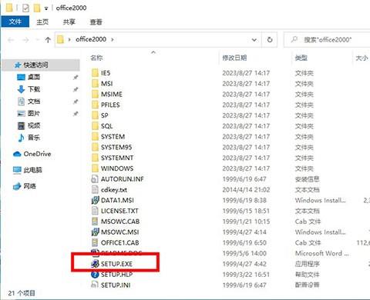The image size is (370, 300).
Task: Sort by the 大小 column header
Action: click(x=362, y=58)
